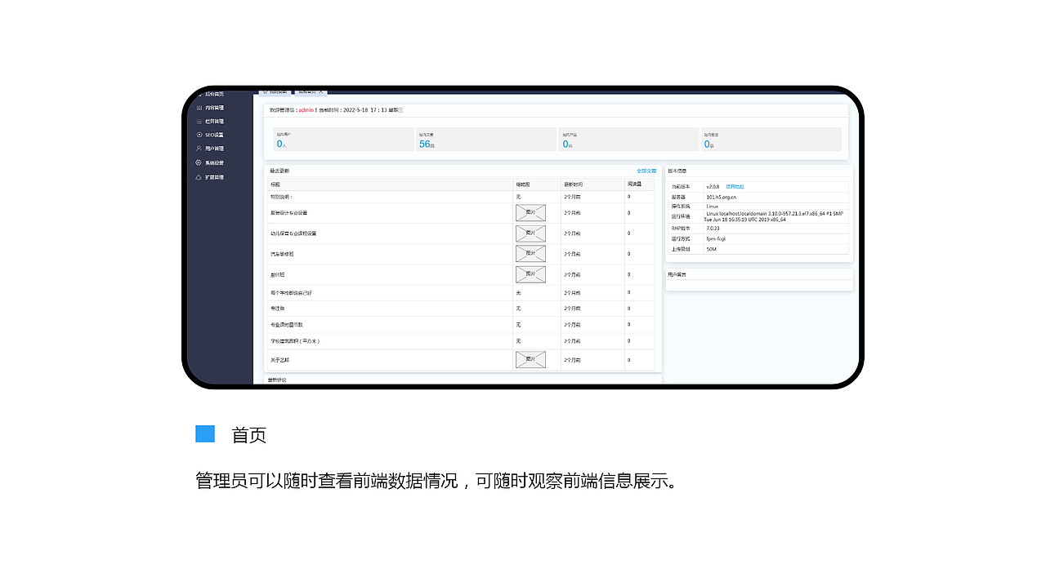1046x582 pixels.
Task: Click the 用户管理 user icon
Action: [x=200, y=149]
